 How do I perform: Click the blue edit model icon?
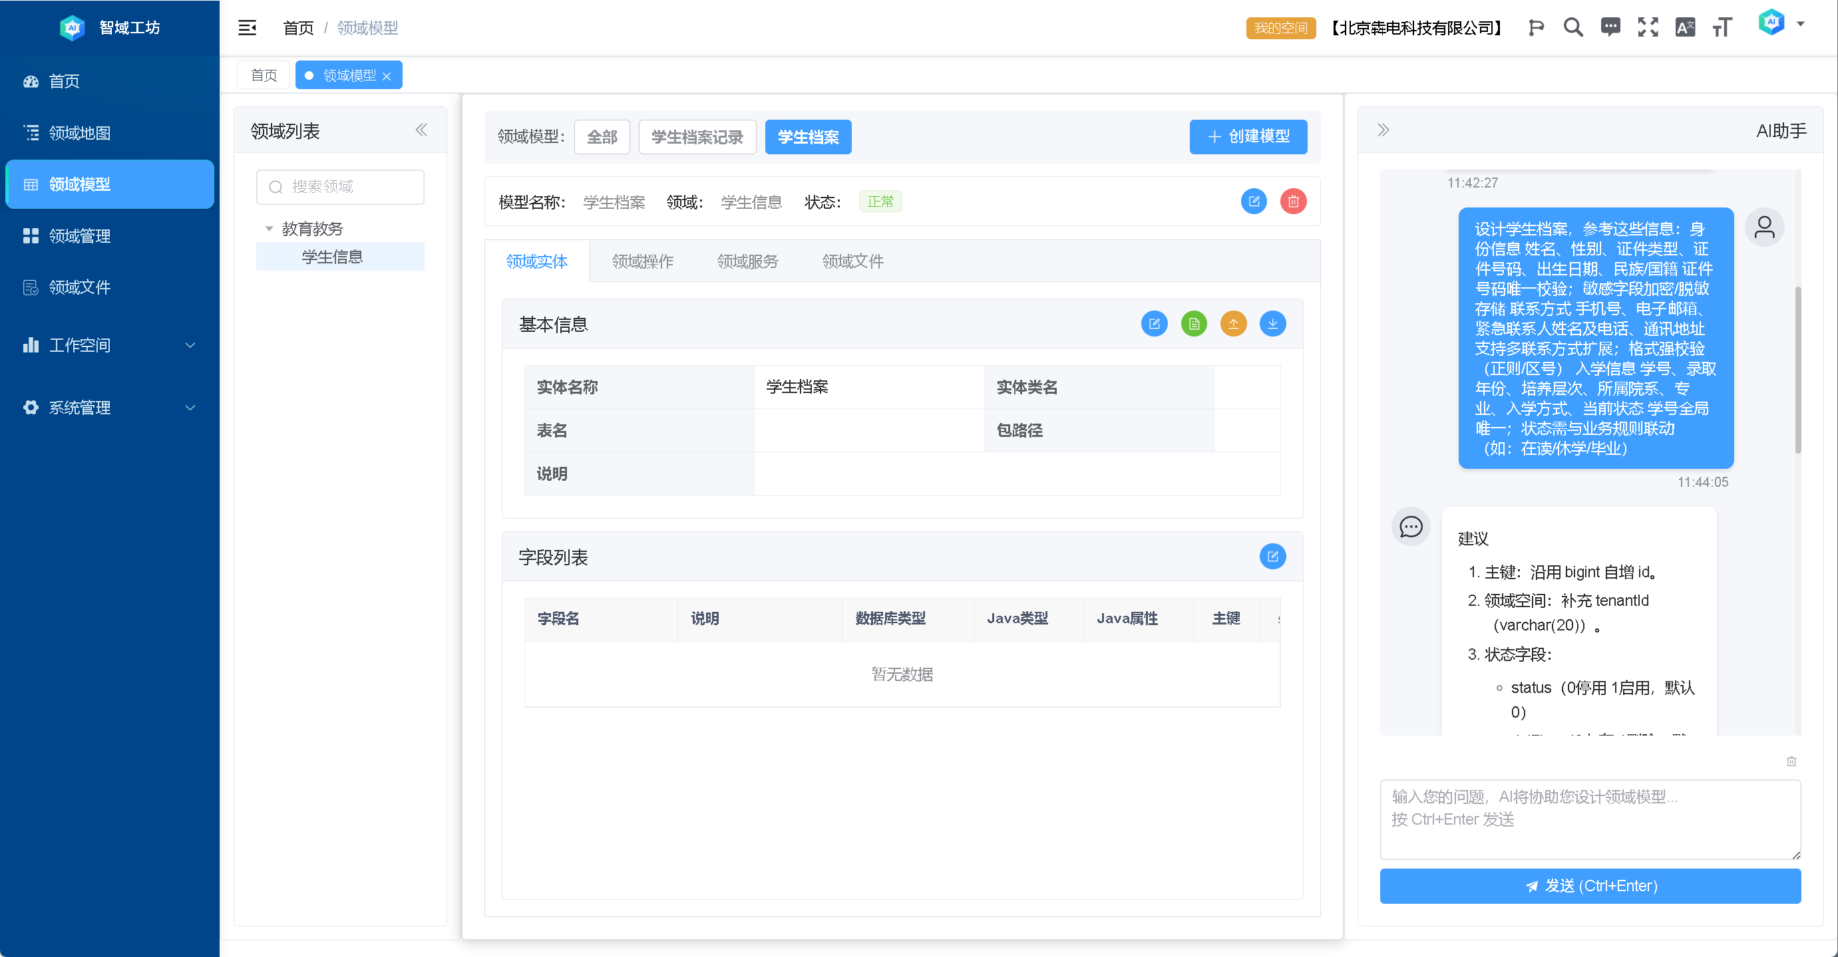tap(1254, 202)
